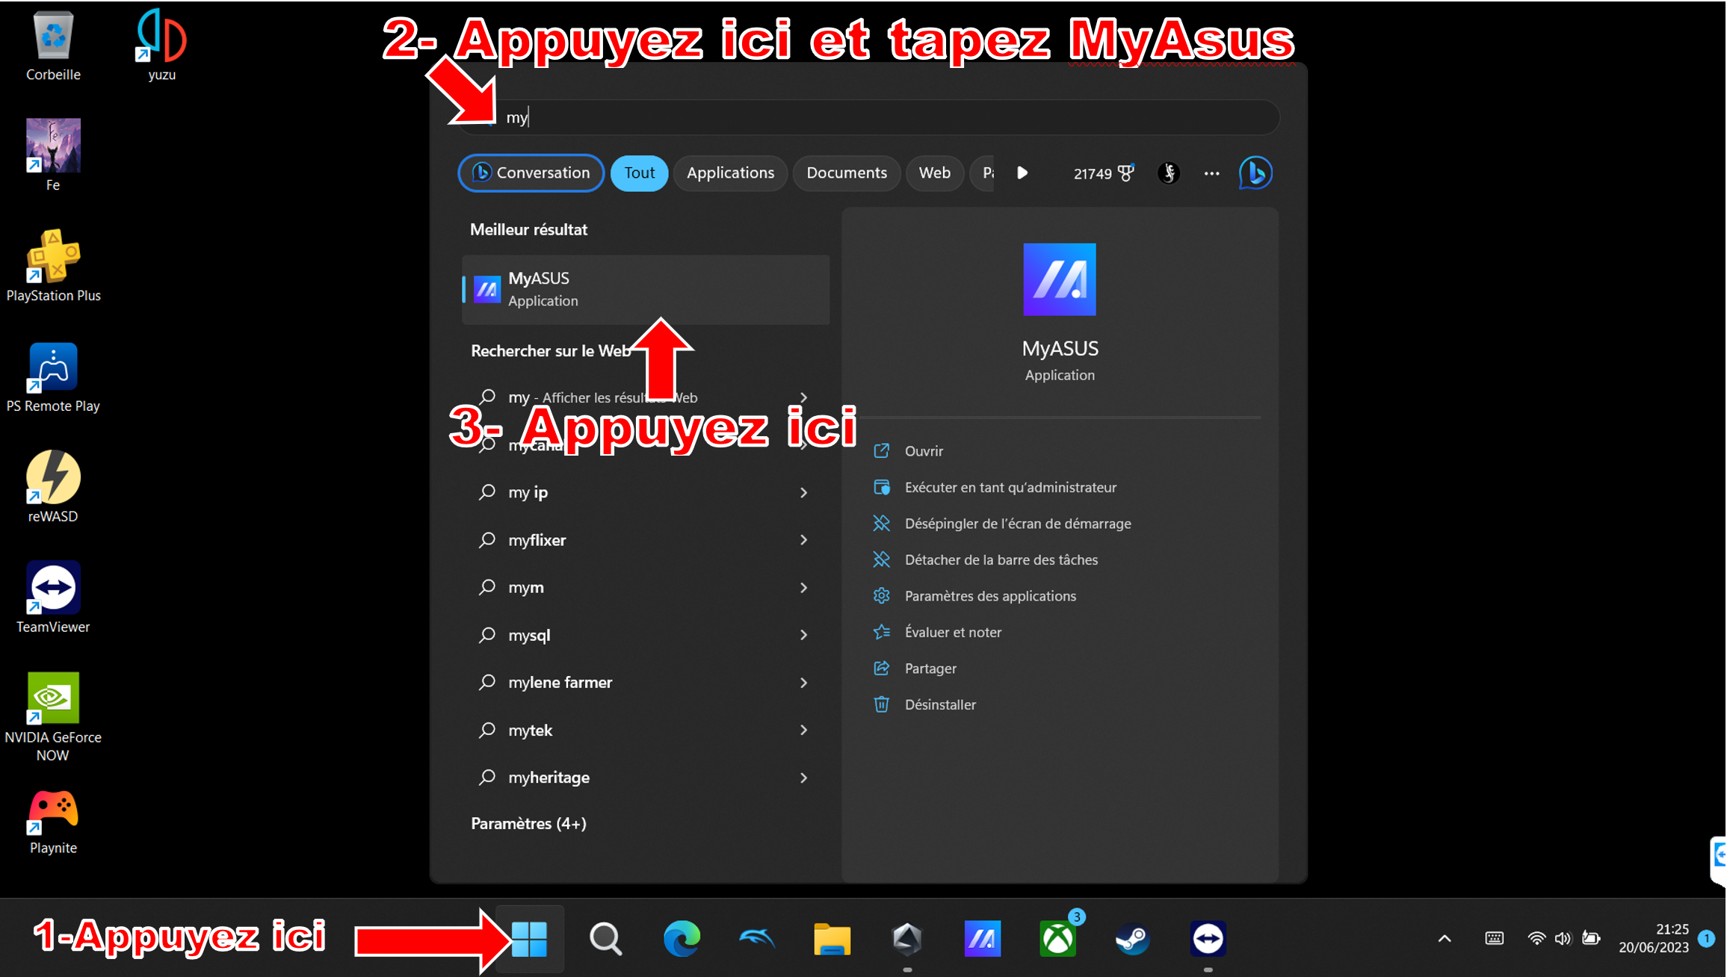Open the taskbar Search magnifier
The width and height of the screenshot is (1727, 977).
pos(605,938)
